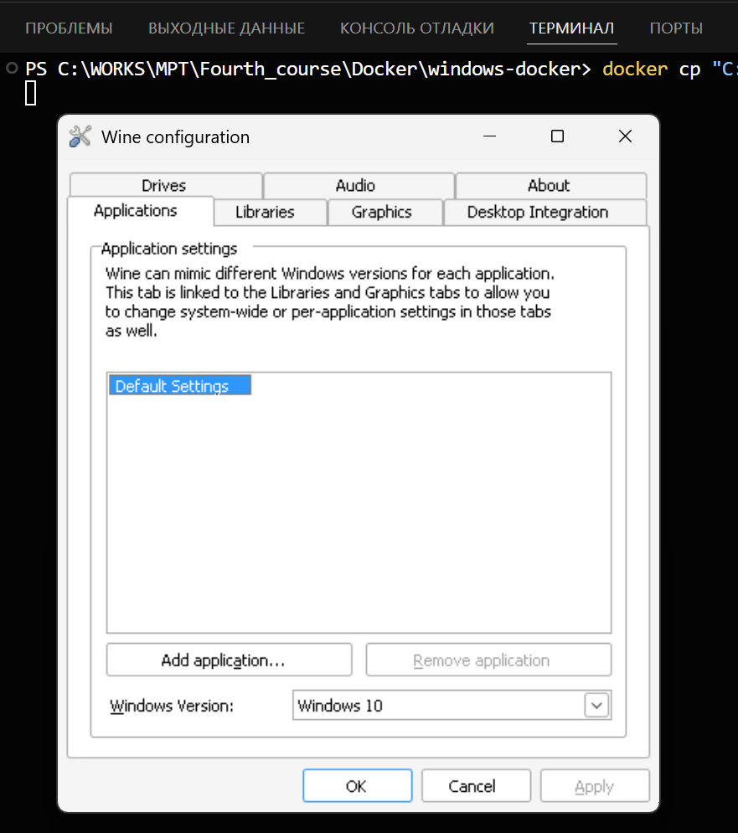Open the Drives tab
Viewport: 738px width, 833px height.
coord(166,185)
